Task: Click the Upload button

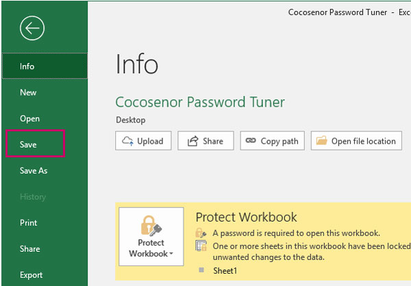Action: click(143, 141)
